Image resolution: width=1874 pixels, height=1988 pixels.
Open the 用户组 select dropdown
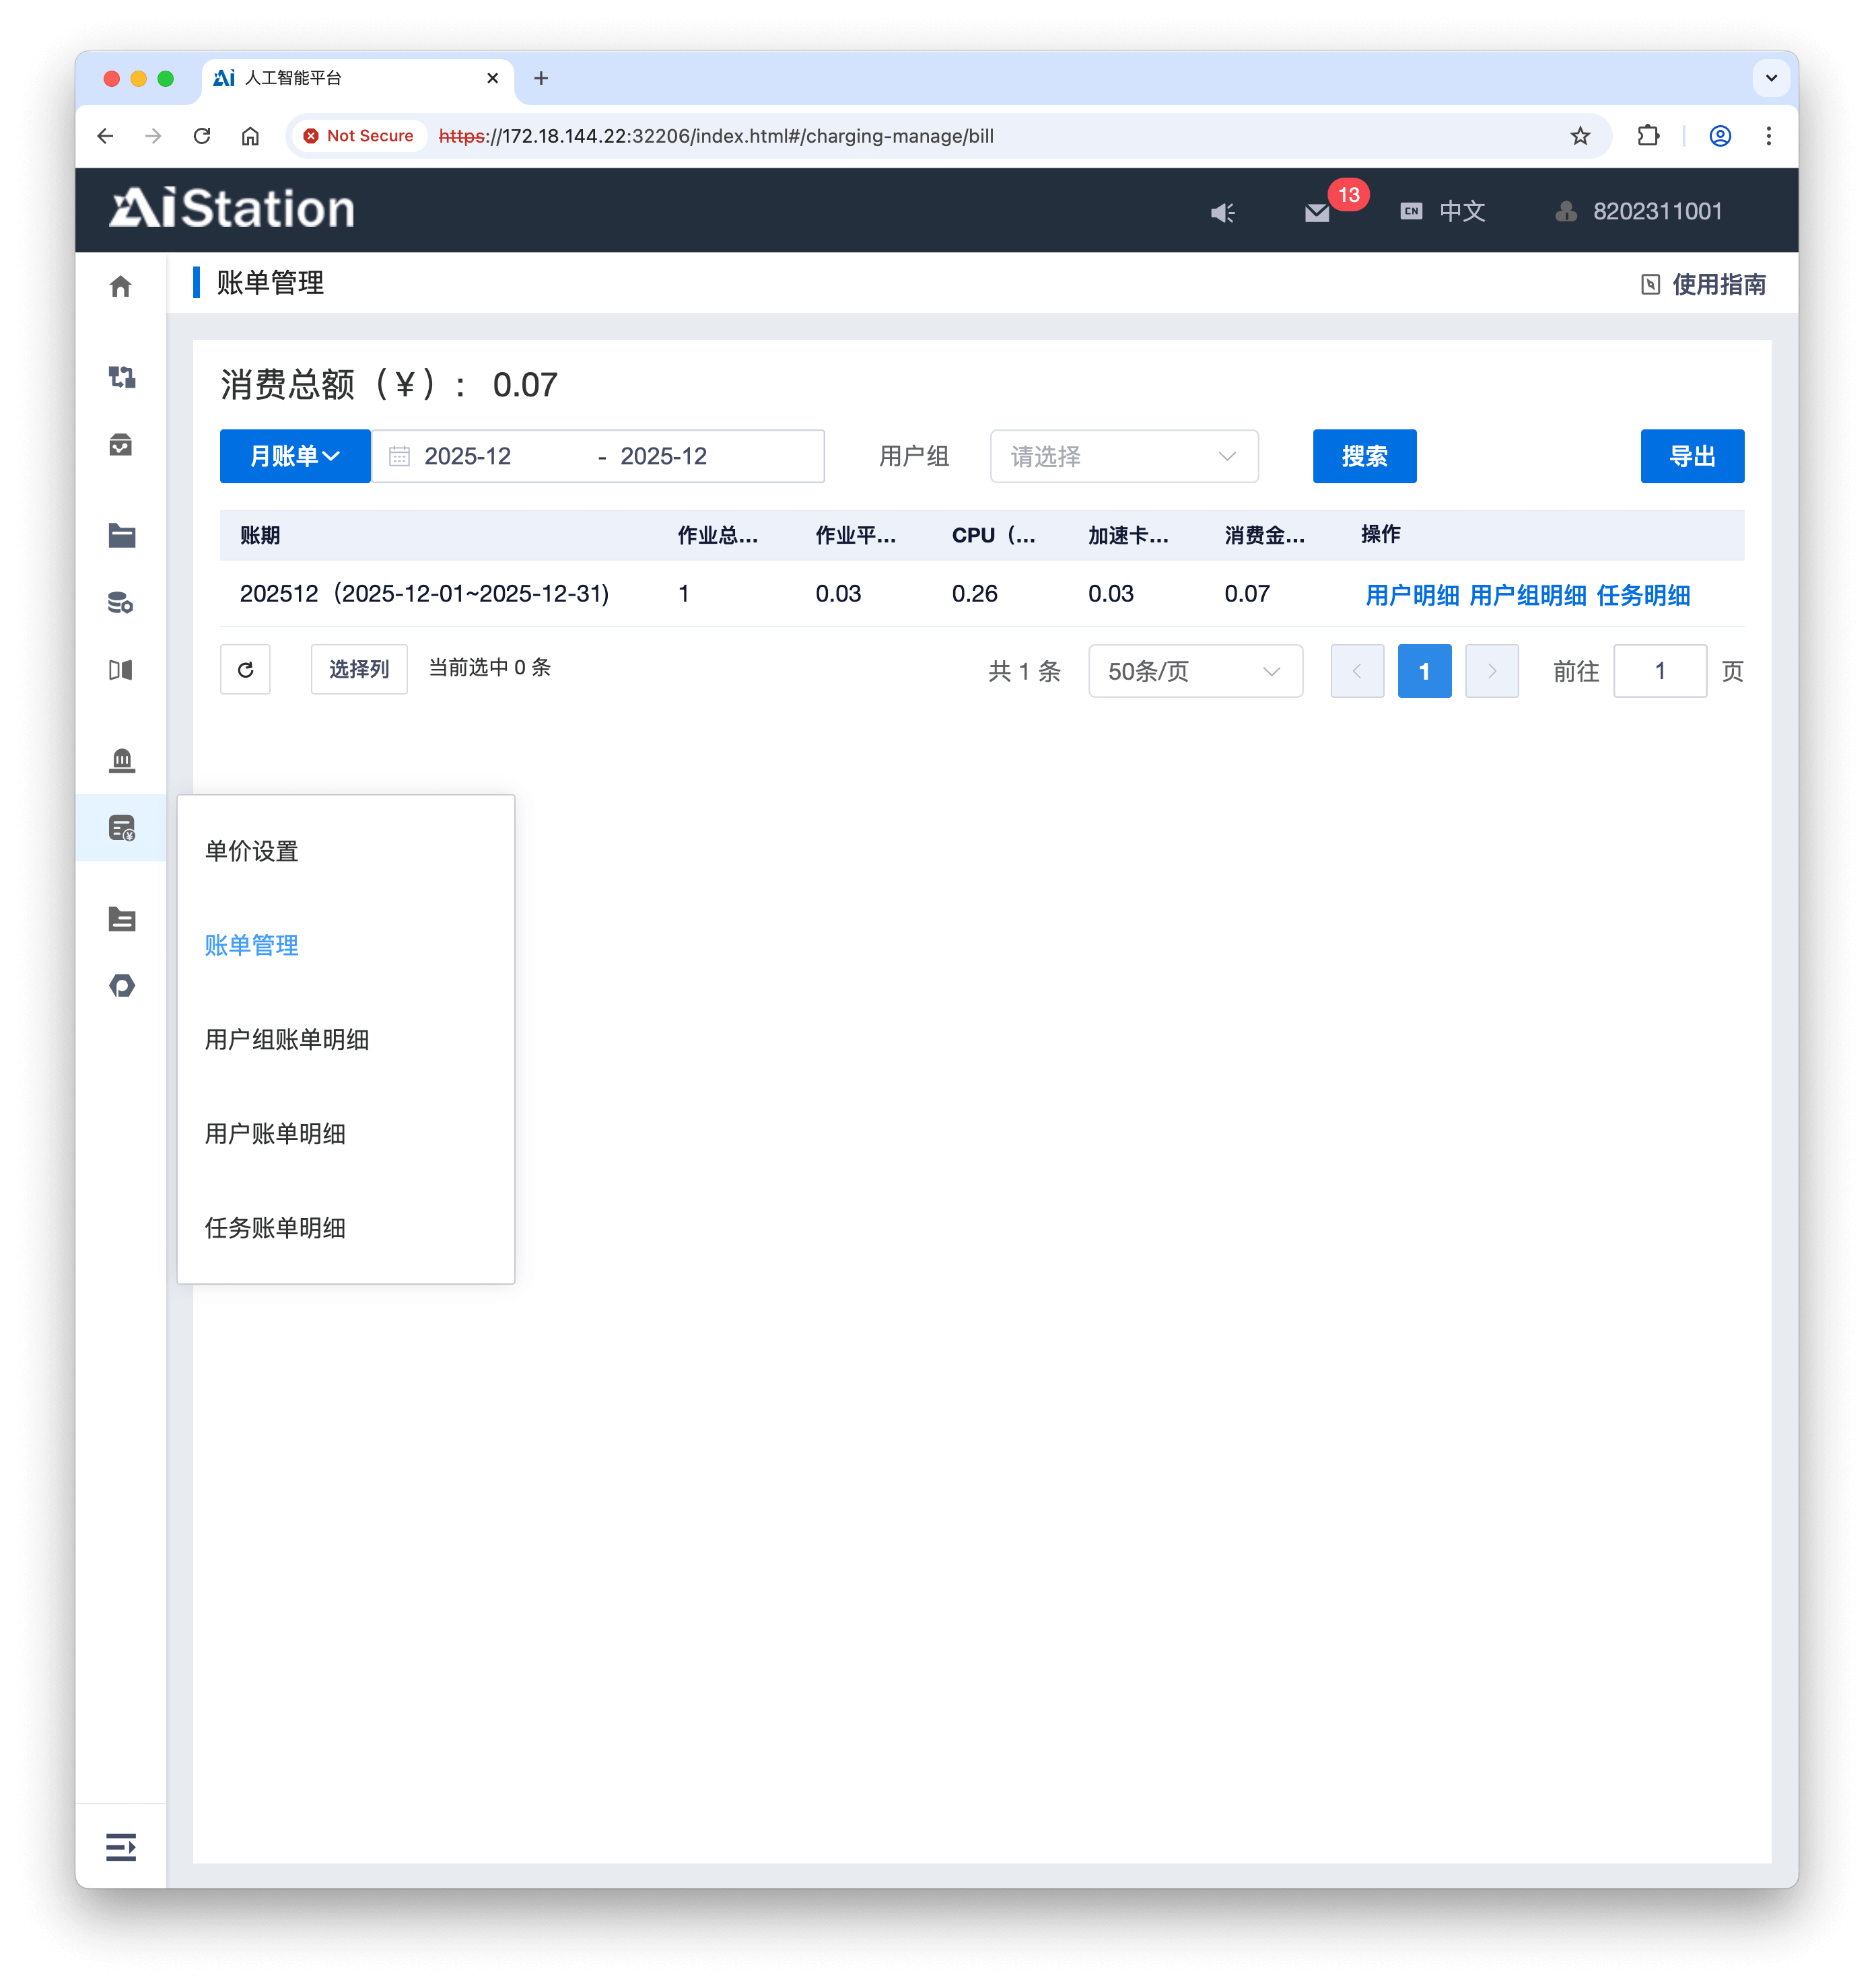pos(1123,457)
